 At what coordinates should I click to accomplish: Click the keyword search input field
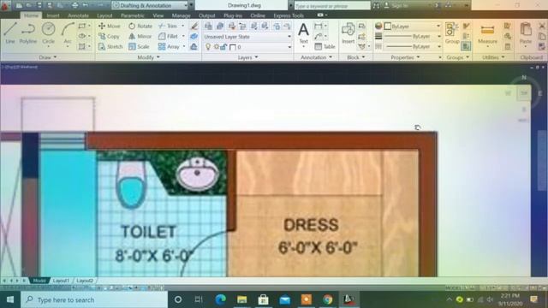coord(332,6)
